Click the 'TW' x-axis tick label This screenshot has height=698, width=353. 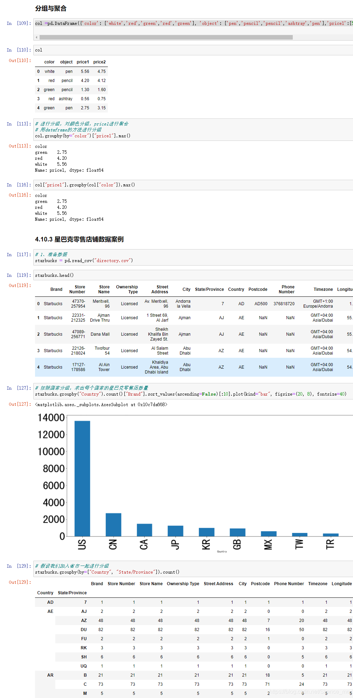[299, 544]
